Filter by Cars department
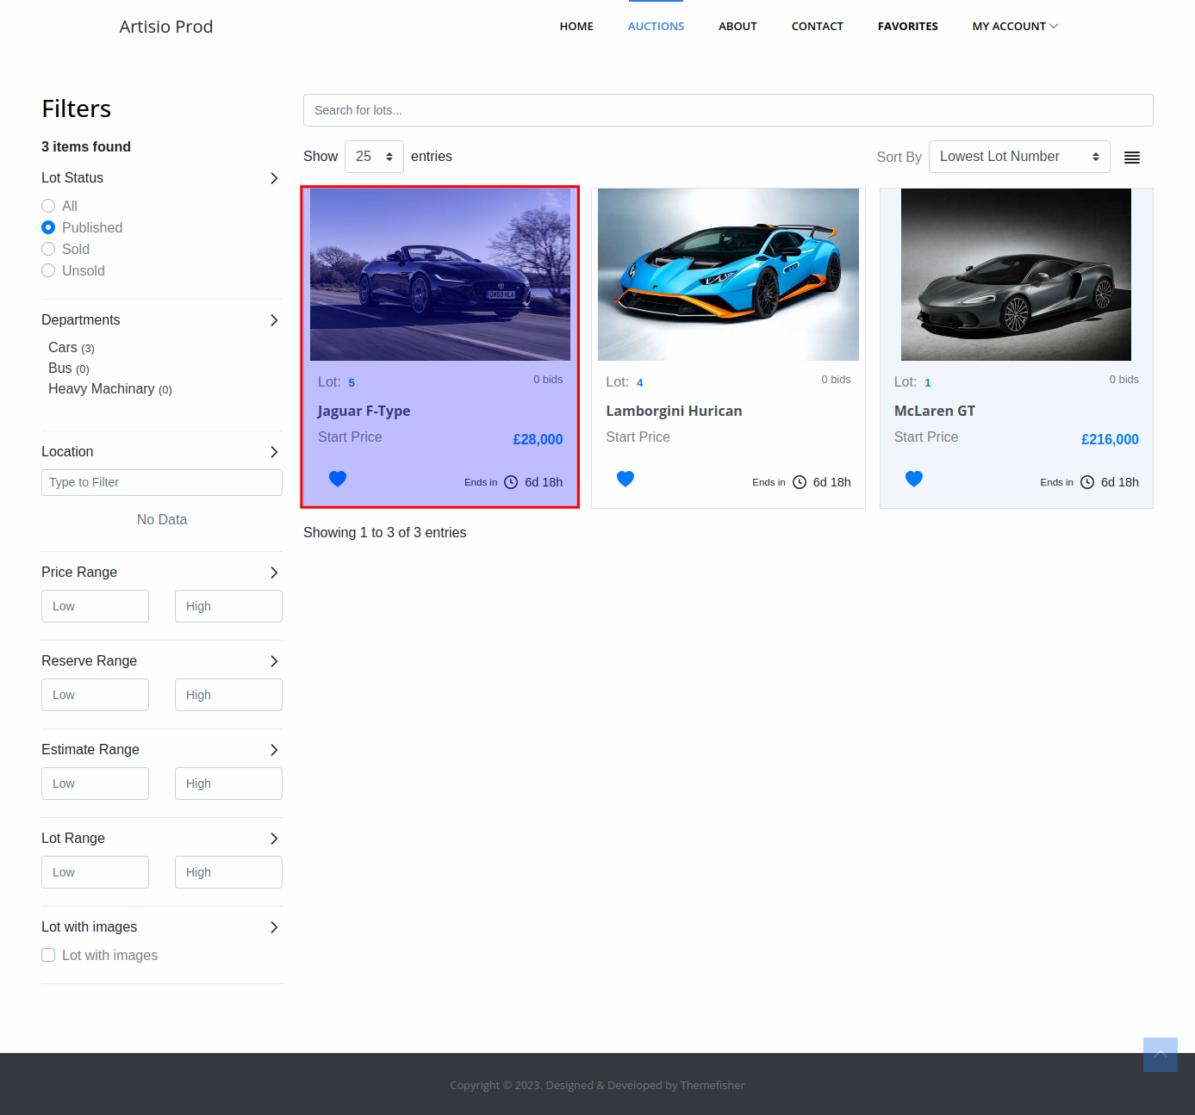This screenshot has height=1115, width=1195. point(72,348)
